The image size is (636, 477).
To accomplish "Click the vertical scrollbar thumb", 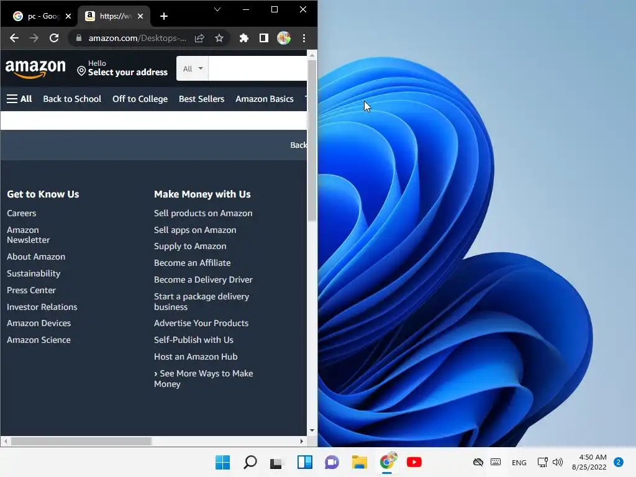I will pyautogui.click(x=312, y=140).
